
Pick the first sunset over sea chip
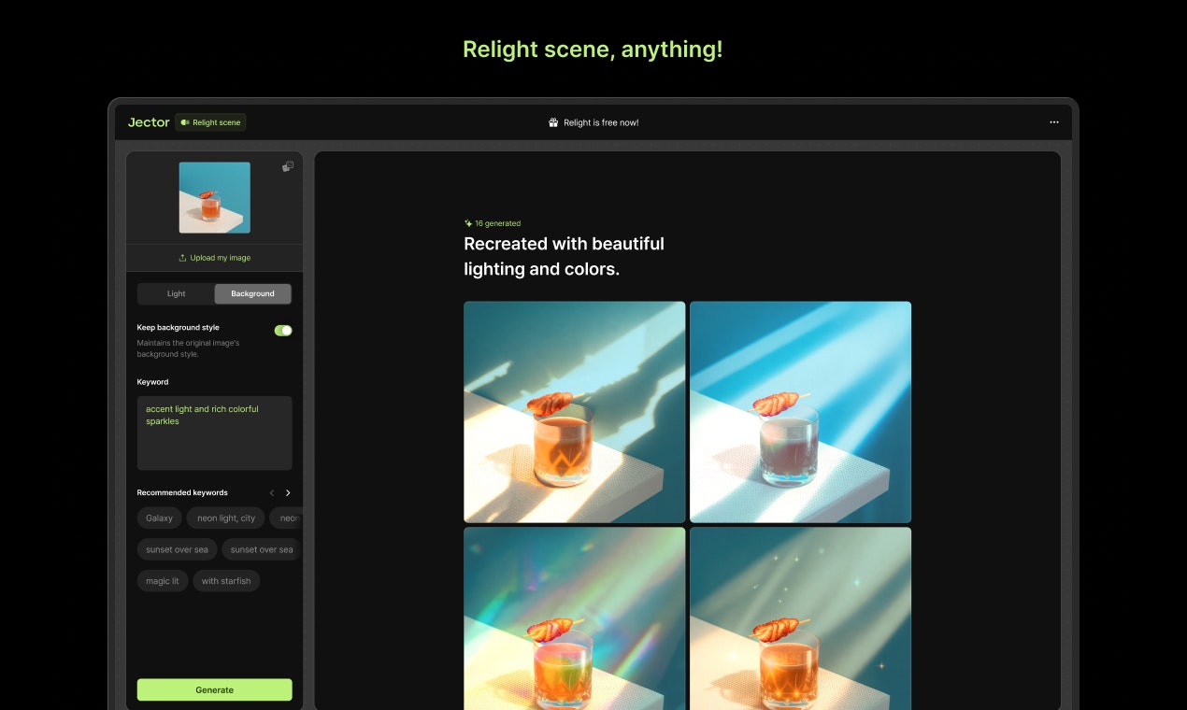pyautogui.click(x=178, y=549)
